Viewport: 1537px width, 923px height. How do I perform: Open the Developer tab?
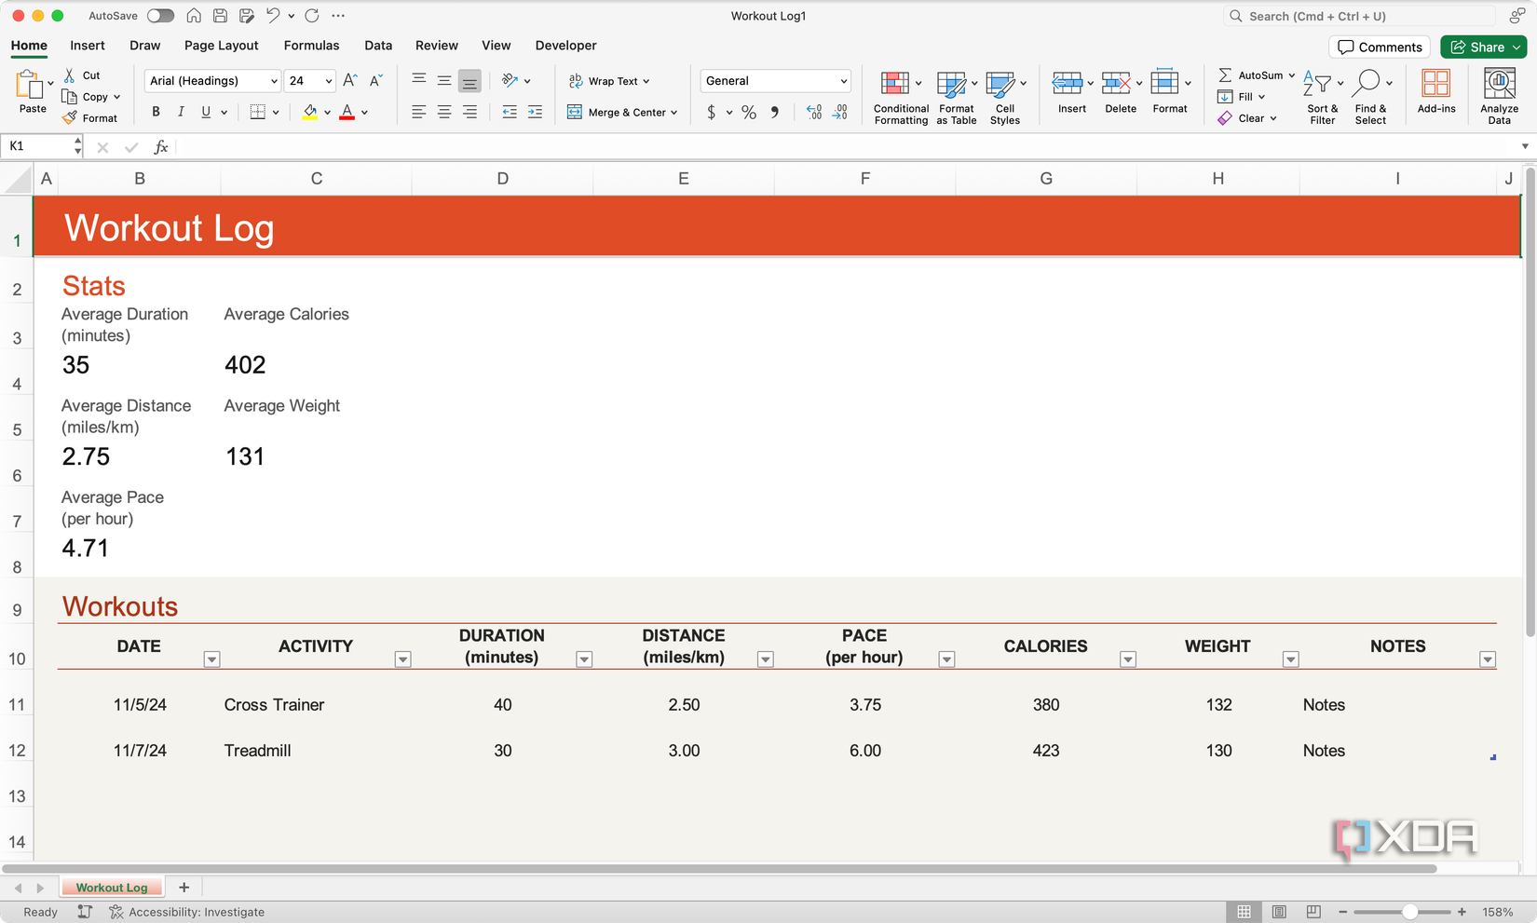point(565,45)
